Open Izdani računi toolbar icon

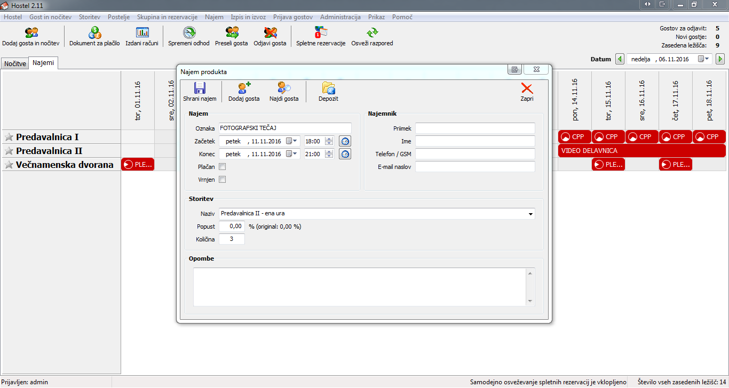pos(142,34)
